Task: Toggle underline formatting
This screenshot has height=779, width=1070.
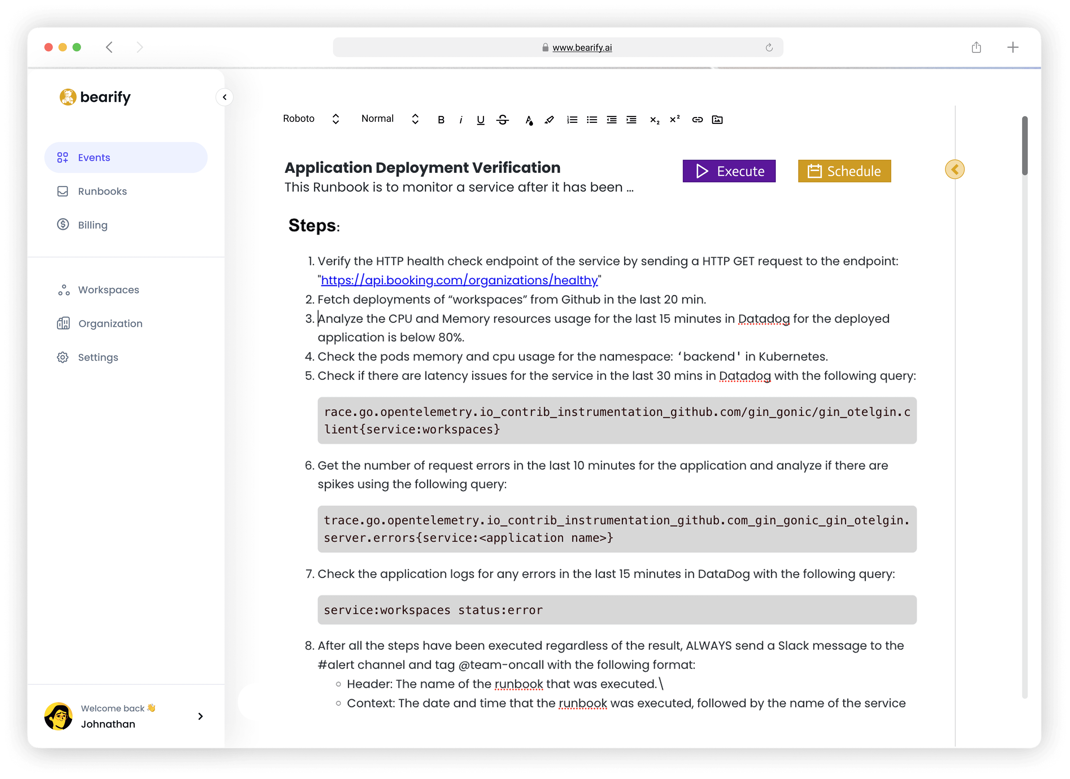Action: tap(480, 120)
